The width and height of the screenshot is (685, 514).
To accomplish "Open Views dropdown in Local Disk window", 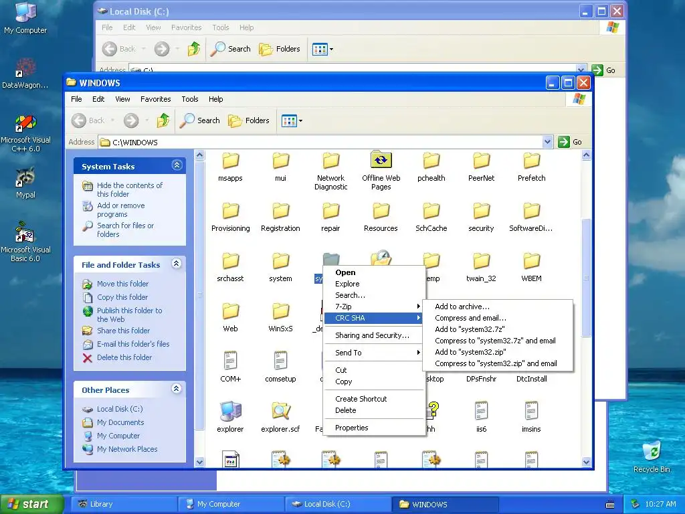I will tap(331, 49).
